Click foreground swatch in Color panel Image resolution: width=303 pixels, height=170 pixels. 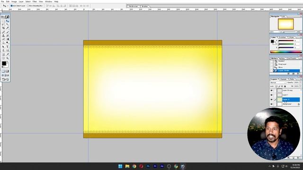[x=272, y=41]
